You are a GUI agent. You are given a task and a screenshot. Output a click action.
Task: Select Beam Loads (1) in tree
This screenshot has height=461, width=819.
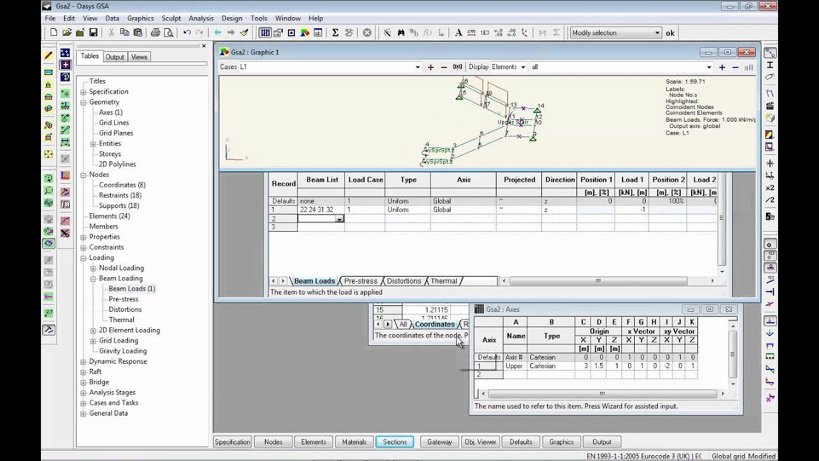coord(132,289)
